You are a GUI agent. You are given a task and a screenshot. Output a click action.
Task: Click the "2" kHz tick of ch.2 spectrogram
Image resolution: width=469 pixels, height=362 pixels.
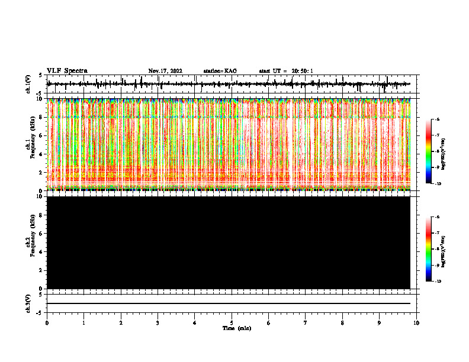pyautogui.click(x=41, y=270)
